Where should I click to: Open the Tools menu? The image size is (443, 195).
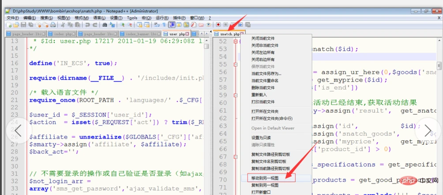[132, 18]
